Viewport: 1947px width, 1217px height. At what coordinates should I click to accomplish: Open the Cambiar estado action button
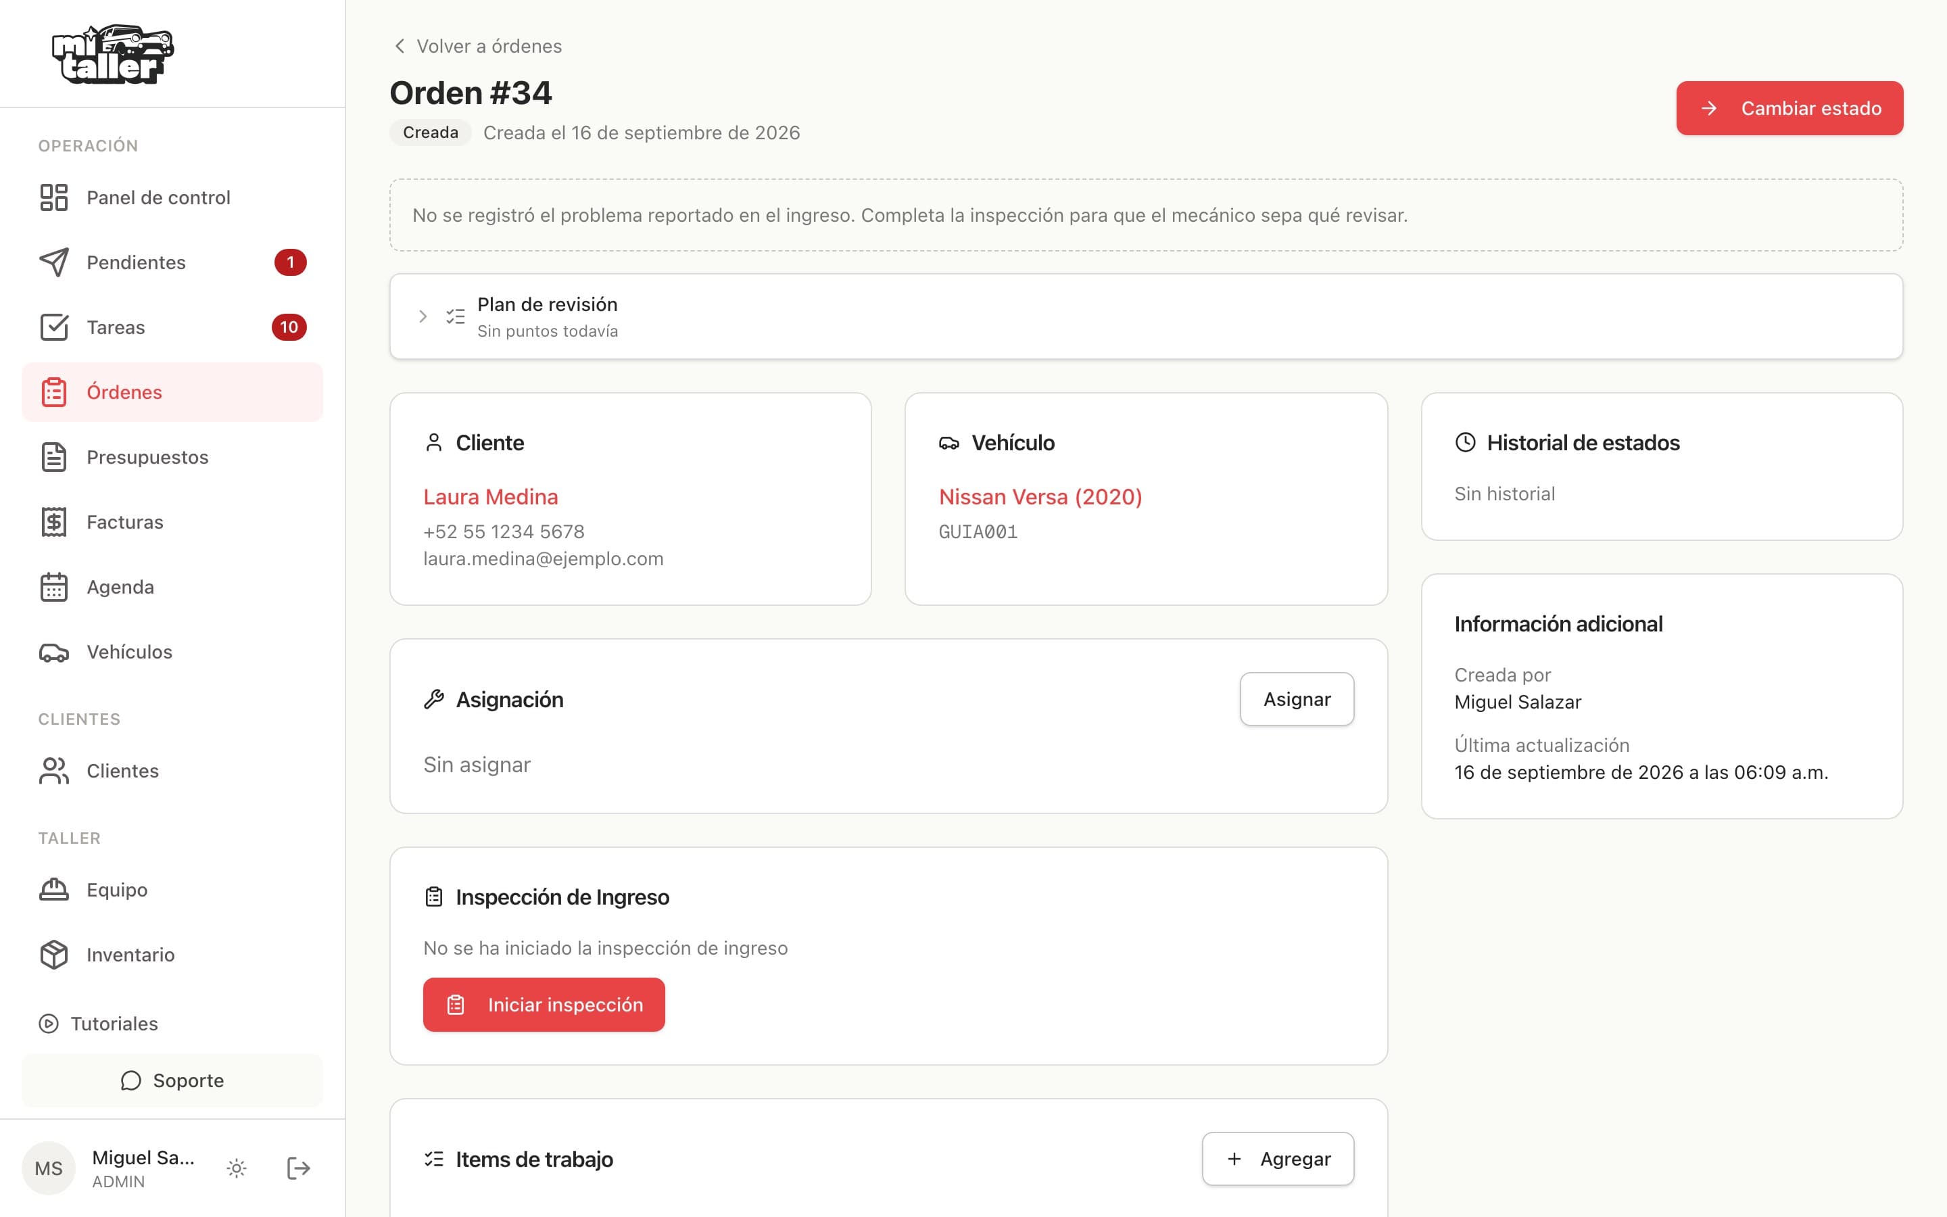click(x=1789, y=108)
